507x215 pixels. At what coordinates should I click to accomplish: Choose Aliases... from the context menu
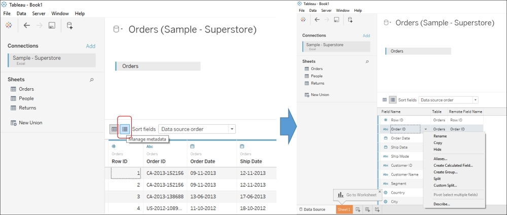pos(441,159)
